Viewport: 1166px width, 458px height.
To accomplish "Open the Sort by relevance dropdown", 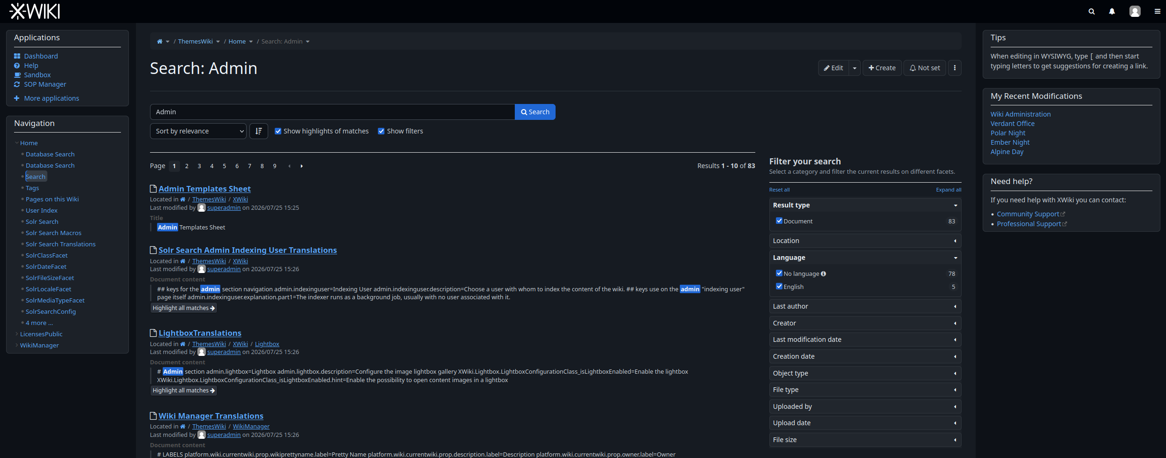I will (x=198, y=131).
